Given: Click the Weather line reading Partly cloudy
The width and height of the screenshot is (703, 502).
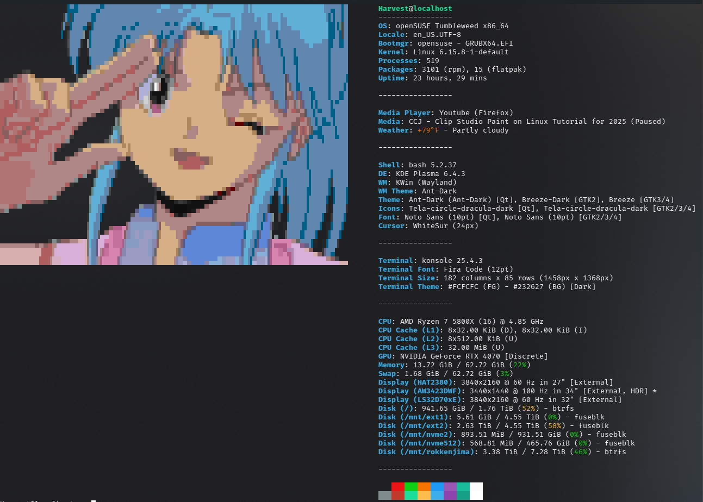Looking at the screenshot, I should click(x=444, y=130).
